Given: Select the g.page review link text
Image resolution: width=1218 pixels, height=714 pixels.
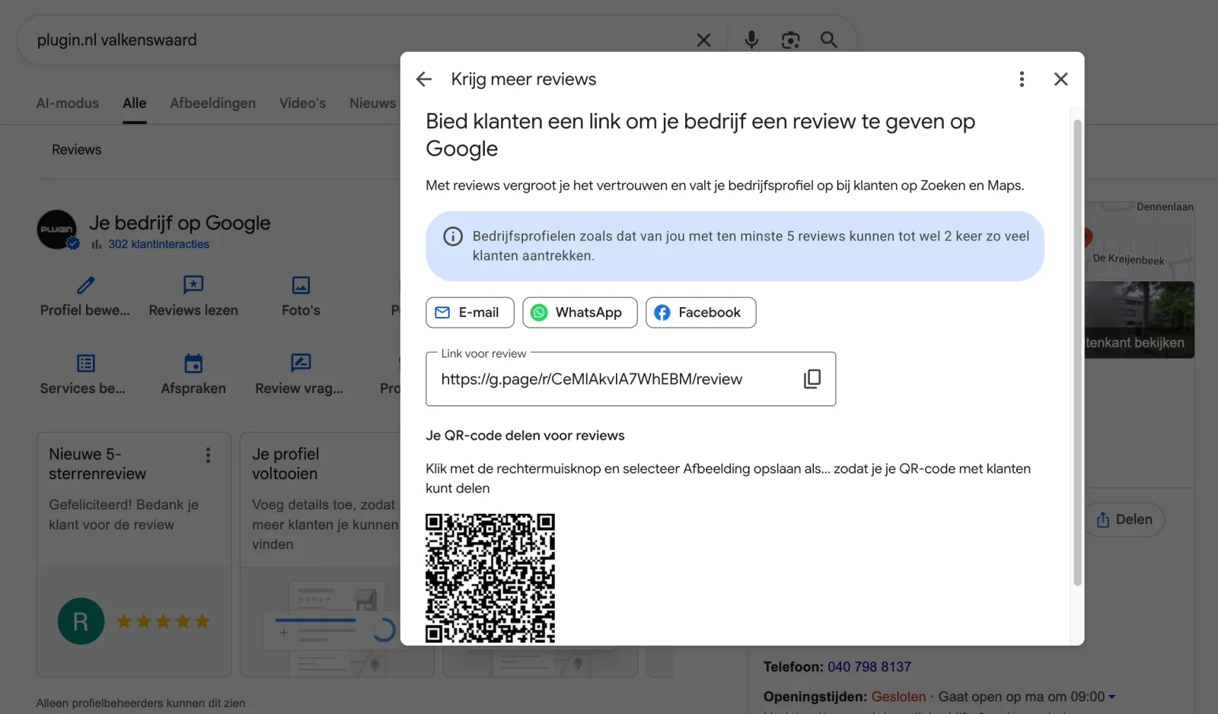Looking at the screenshot, I should (x=591, y=379).
